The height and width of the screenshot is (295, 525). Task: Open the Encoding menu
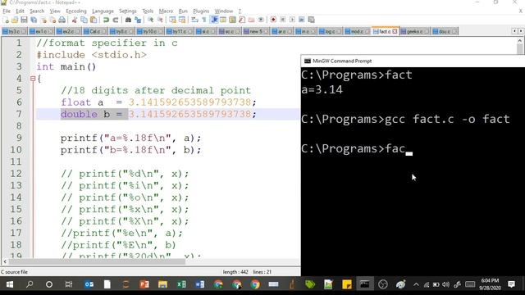click(x=76, y=11)
